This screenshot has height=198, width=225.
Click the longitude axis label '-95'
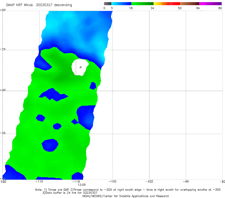click(x=186, y=182)
